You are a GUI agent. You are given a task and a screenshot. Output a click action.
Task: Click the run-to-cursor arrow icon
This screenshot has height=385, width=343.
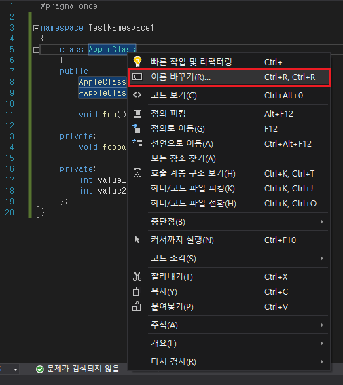[x=137, y=240]
